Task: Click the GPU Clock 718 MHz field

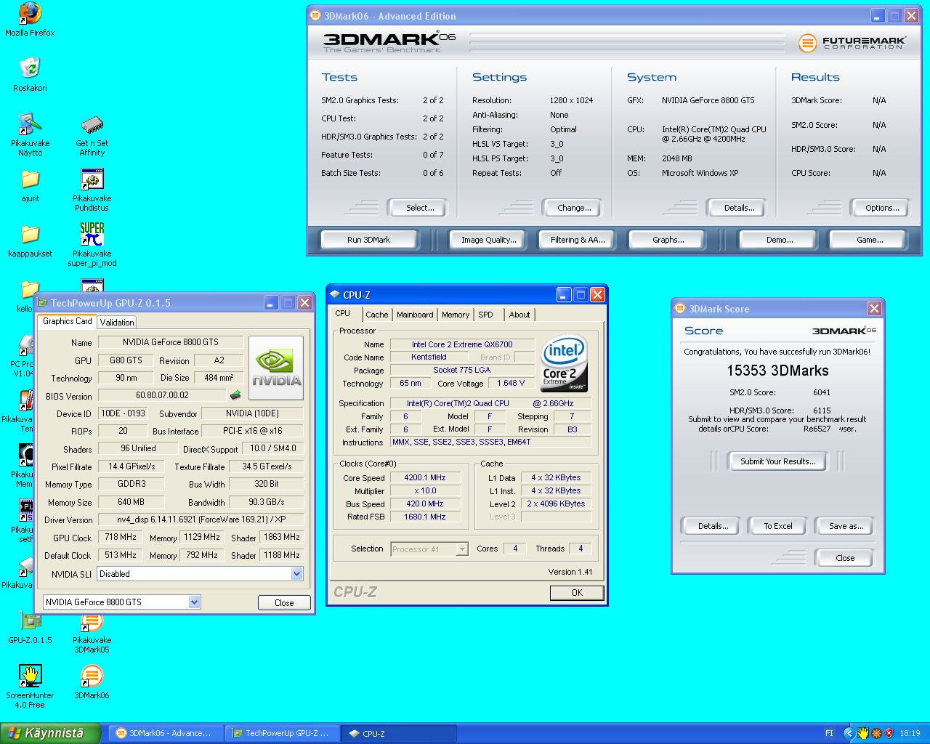Action: click(120, 537)
